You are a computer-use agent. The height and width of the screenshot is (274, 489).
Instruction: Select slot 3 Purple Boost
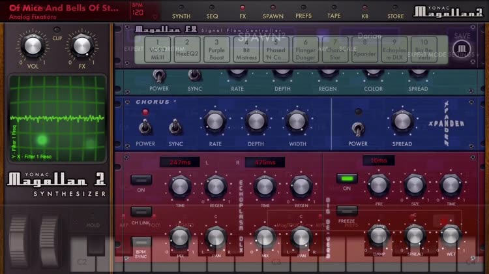click(216, 50)
